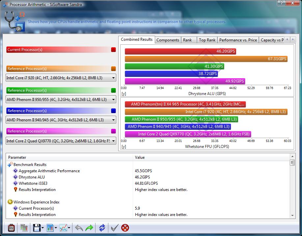Viewport: 302px width, 236px height.
Task: Click the stethoscope module icon in header
Action: 15,21
